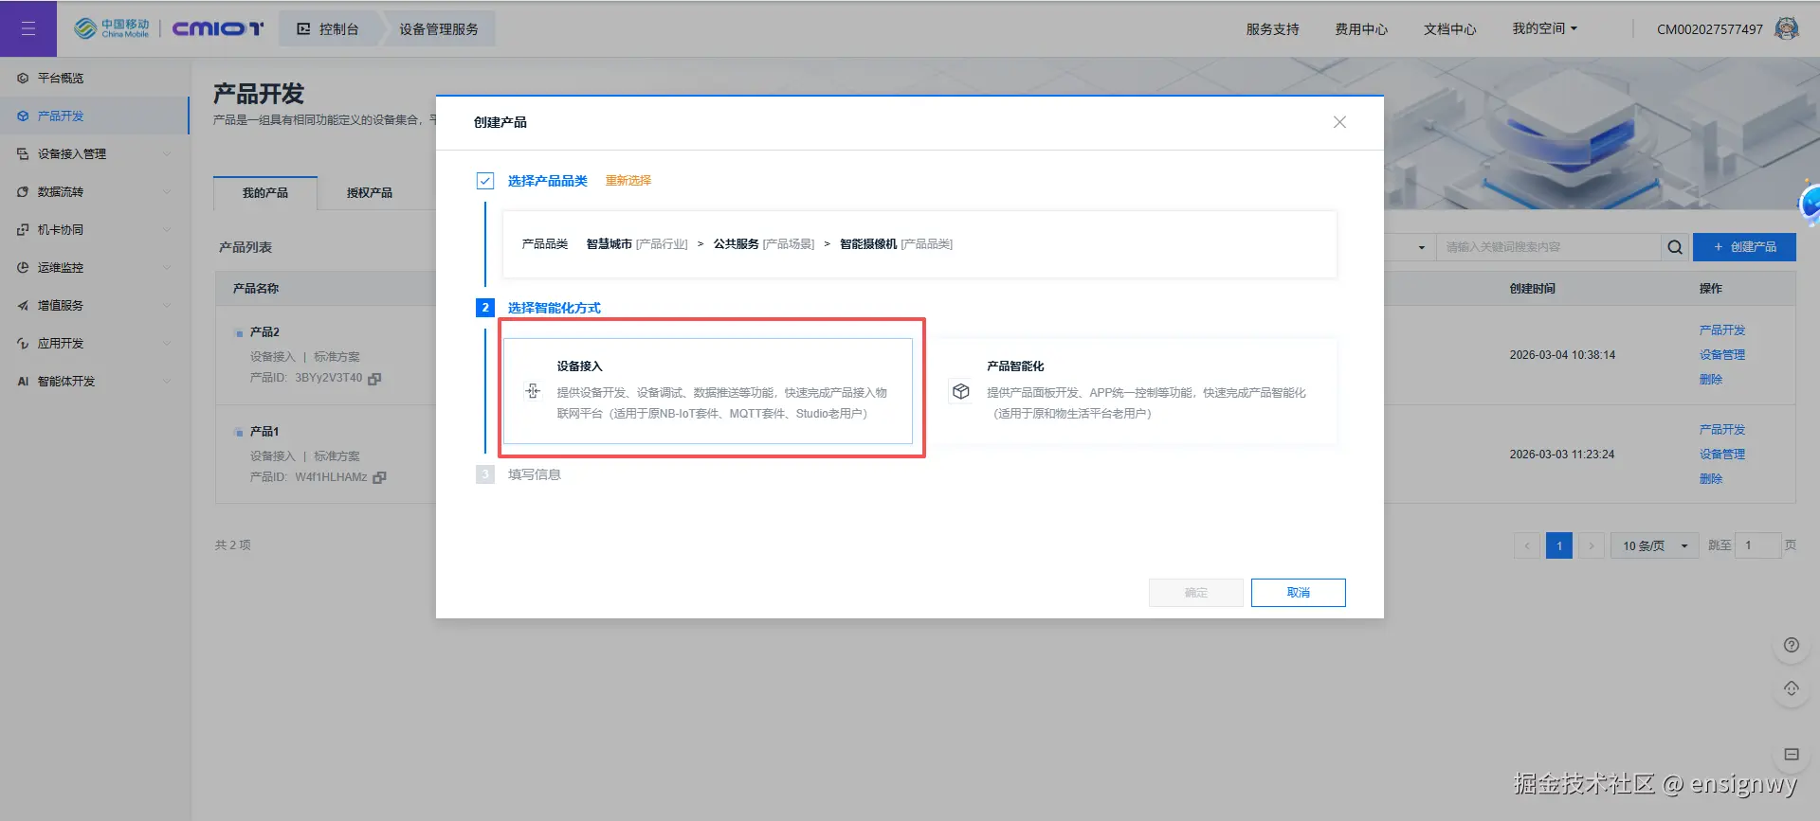
Task: Switch to the 授权产品 tab
Action: [370, 192]
